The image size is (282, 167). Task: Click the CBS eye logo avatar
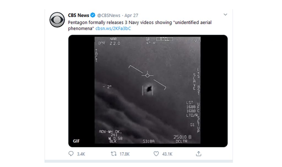(57, 20)
